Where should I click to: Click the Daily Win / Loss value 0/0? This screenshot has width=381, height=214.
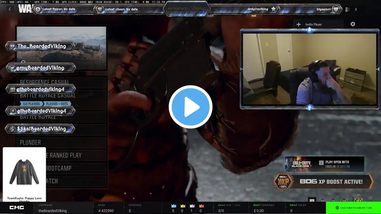[221, 211]
